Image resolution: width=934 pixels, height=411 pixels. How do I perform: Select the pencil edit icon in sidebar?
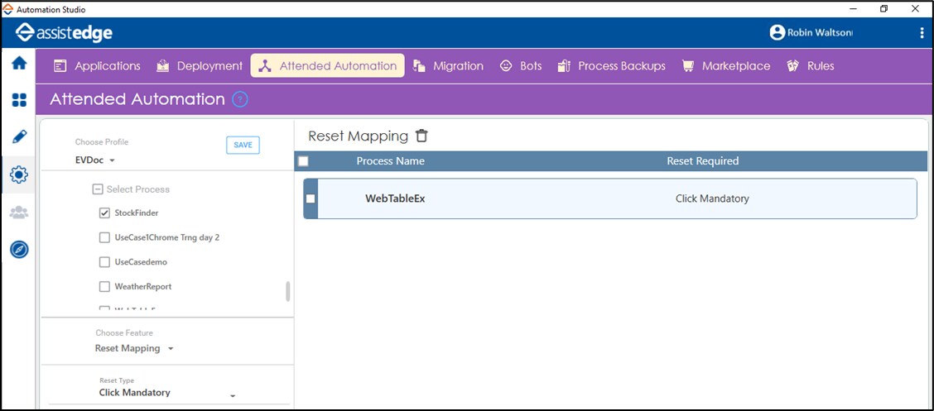pyautogui.click(x=19, y=137)
